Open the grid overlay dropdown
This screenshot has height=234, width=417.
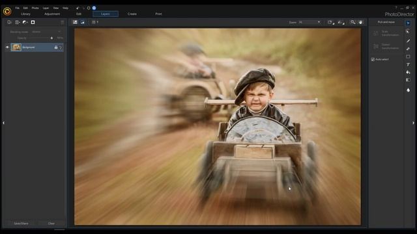coord(95,22)
